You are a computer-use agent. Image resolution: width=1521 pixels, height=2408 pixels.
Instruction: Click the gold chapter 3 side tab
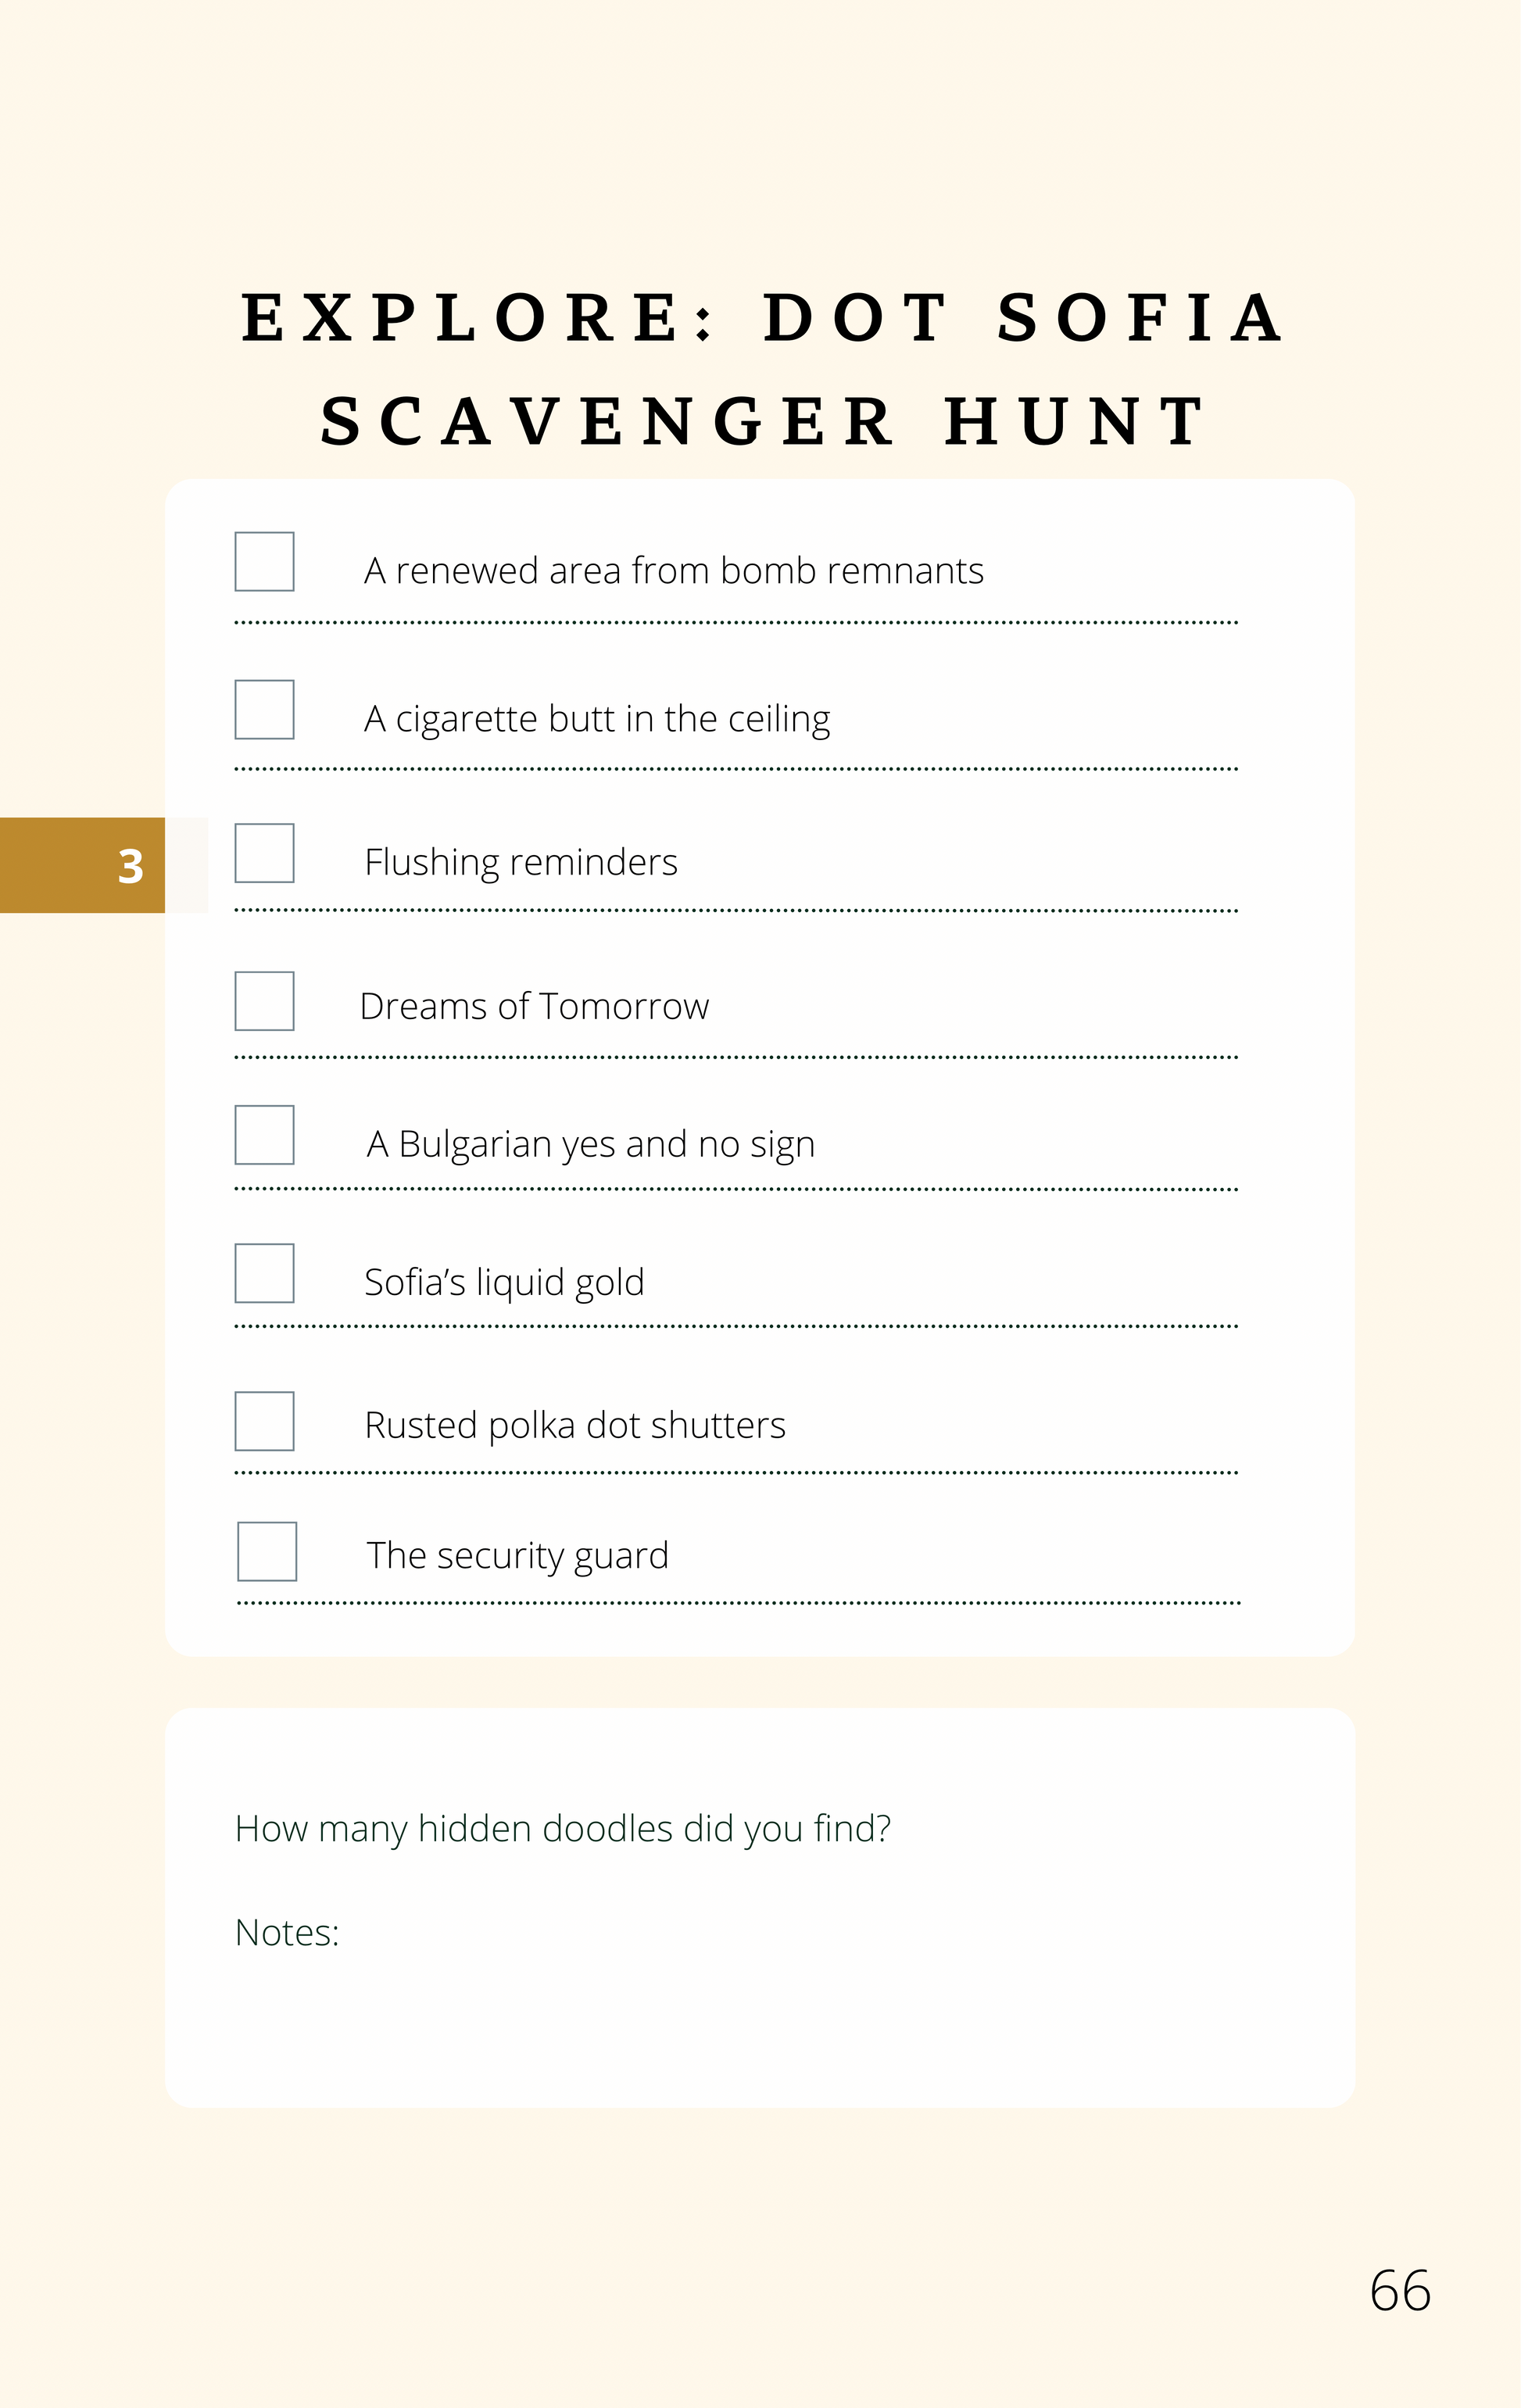click(x=83, y=865)
